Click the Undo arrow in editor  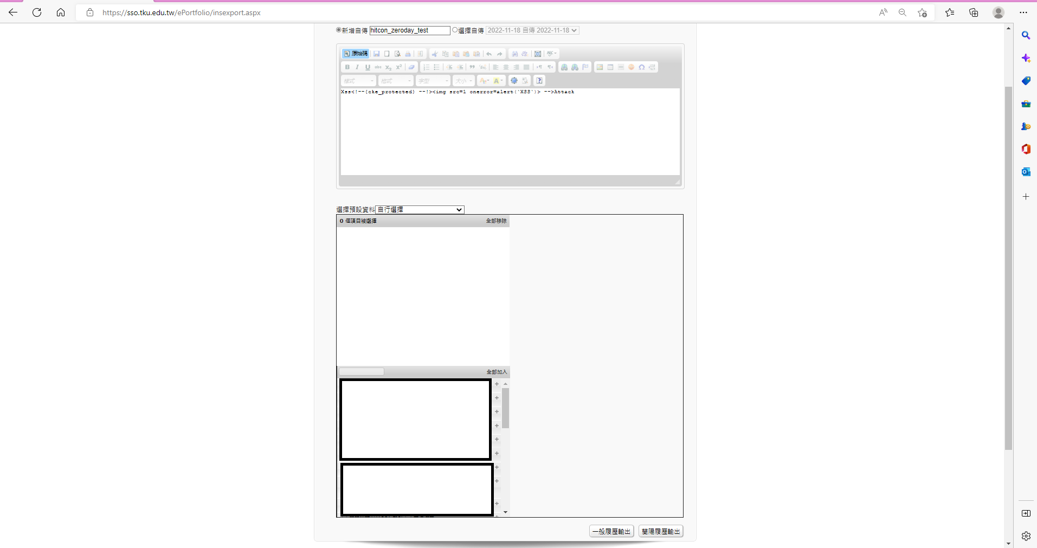point(489,54)
